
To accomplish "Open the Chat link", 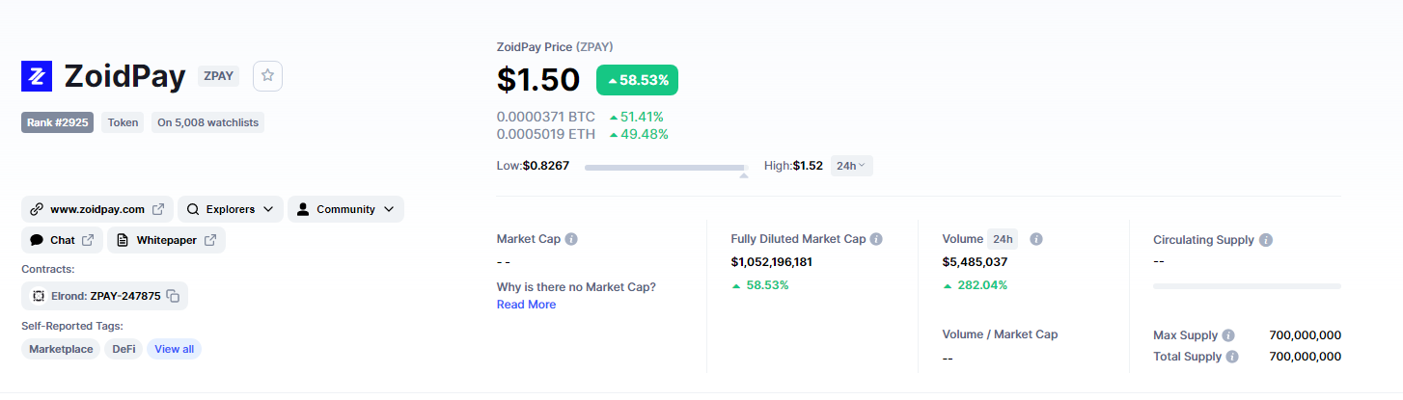I will click(x=62, y=240).
